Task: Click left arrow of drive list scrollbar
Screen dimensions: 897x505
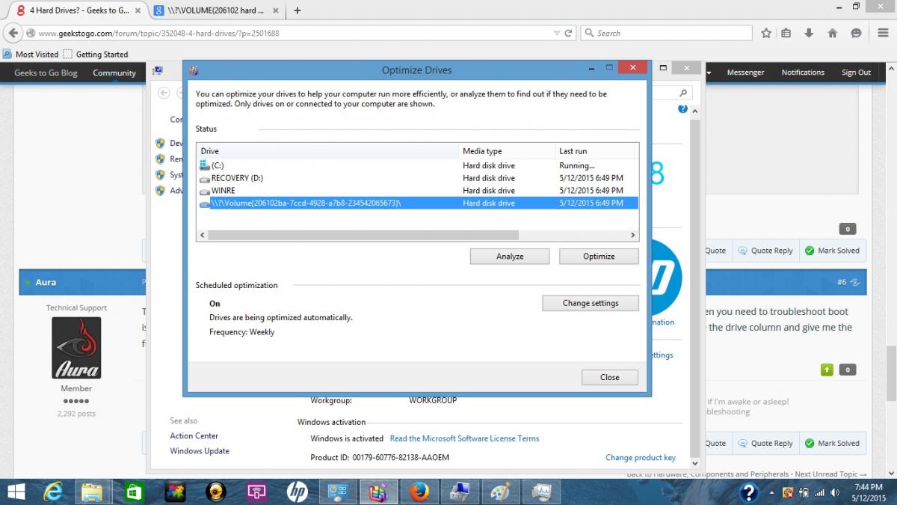Action: click(x=202, y=235)
